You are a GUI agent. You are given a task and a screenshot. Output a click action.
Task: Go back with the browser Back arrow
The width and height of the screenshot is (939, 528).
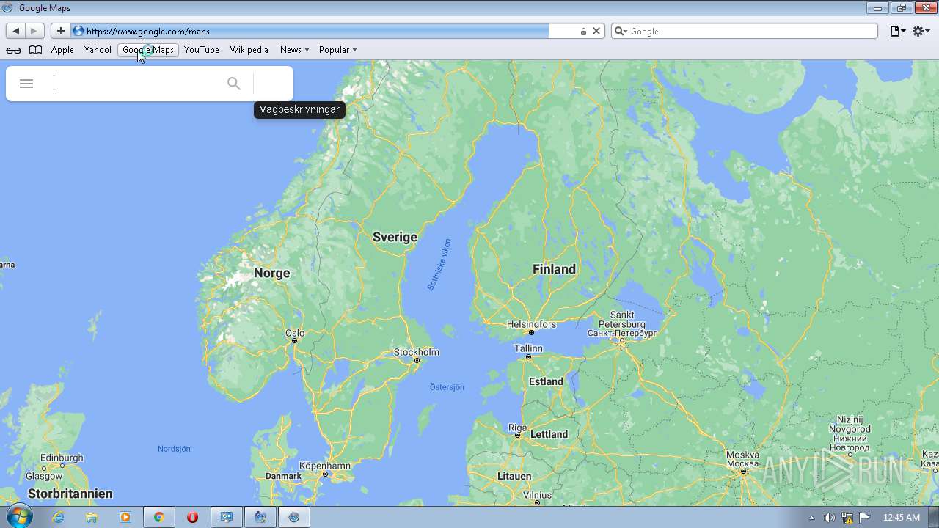pyautogui.click(x=16, y=31)
